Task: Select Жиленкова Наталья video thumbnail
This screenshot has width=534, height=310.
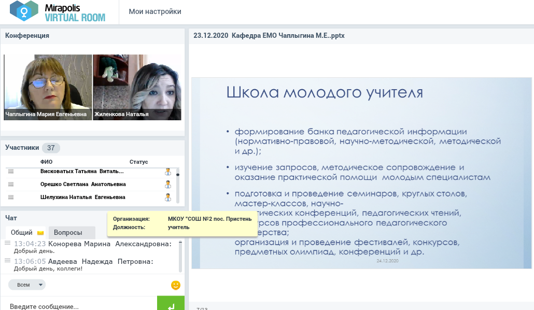Action: (x=137, y=87)
